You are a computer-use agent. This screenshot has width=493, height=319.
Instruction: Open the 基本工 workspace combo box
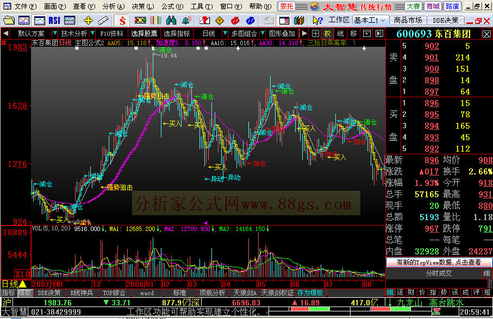[370, 21]
